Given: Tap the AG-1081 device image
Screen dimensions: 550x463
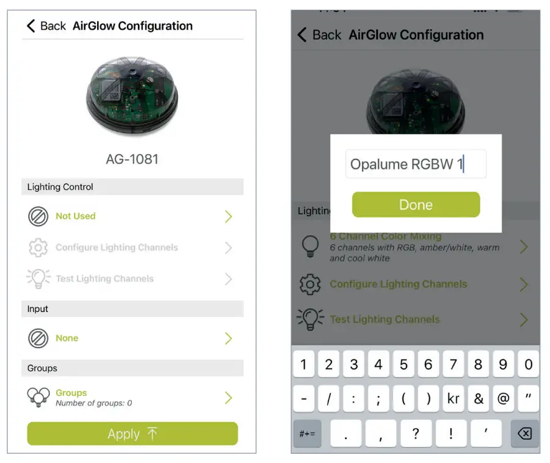Looking at the screenshot, I should pyautogui.click(x=132, y=95).
